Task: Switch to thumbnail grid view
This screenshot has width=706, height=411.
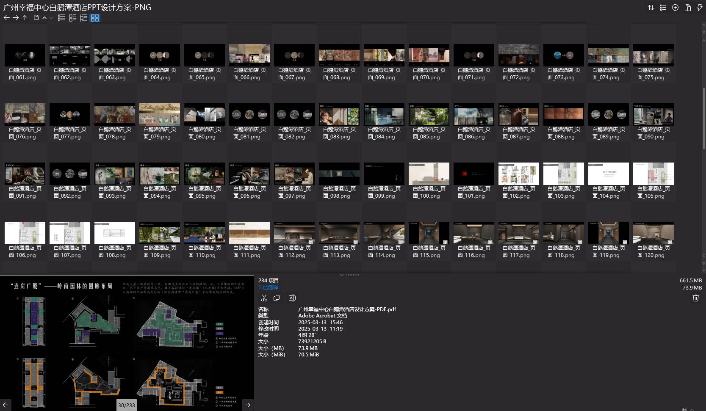Action: coord(95,18)
